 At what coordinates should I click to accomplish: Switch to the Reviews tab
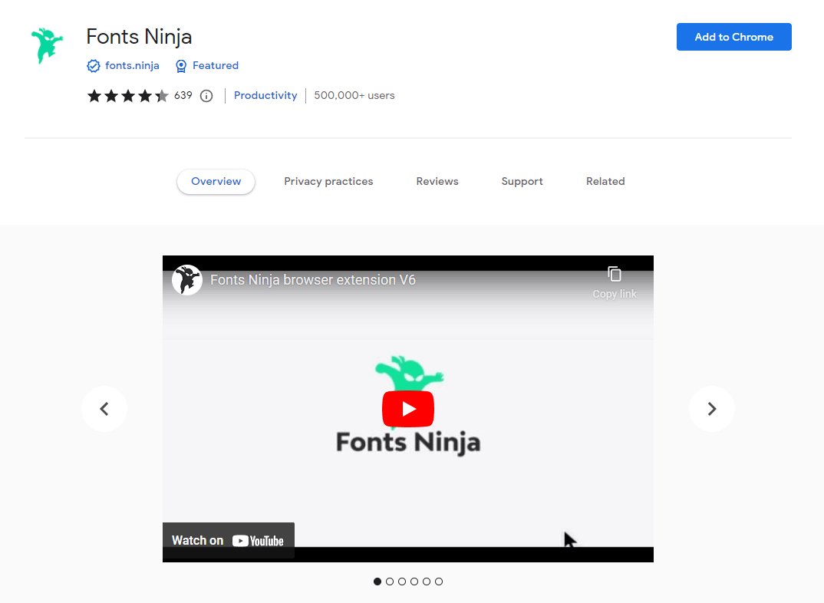click(x=437, y=182)
